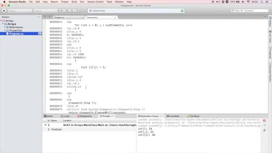The image size is (272, 153).
Task: Select the Finalizer thread row
Action: point(89,129)
